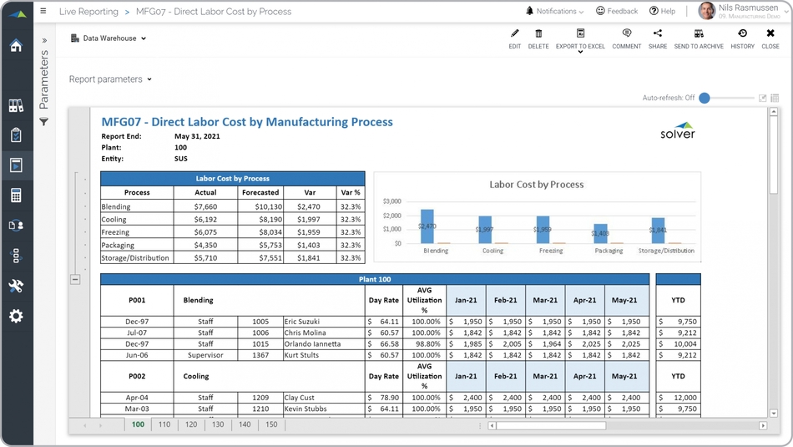Click the Delete trash can icon

tap(538, 34)
